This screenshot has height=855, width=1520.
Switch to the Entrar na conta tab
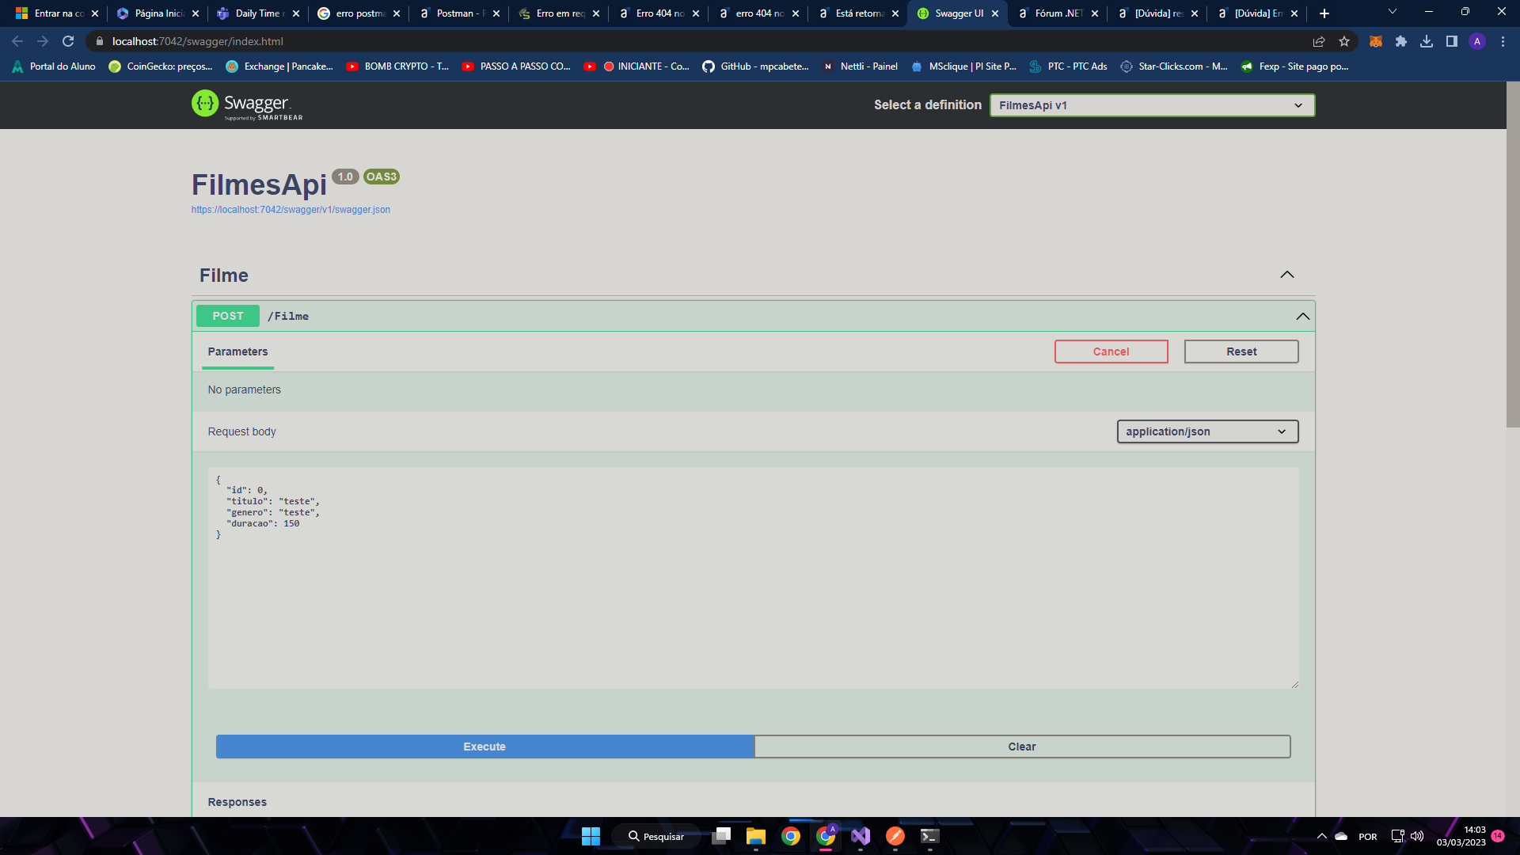57,13
